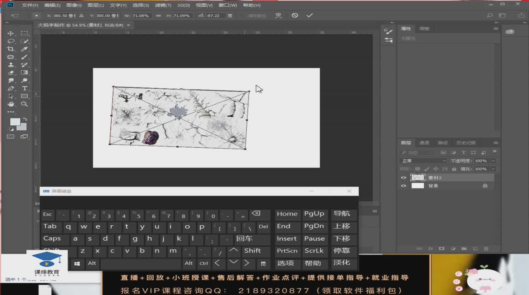Open the 窗口(W) menu
This screenshot has height=295, width=529.
(x=228, y=5)
